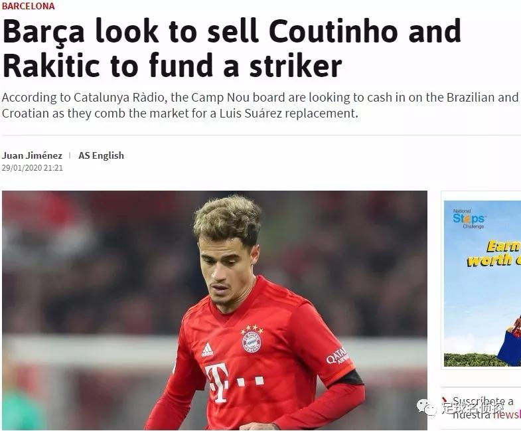Open the Suscríbete a nuestra newsletter link
The height and width of the screenshot is (431, 521).
click(x=486, y=407)
